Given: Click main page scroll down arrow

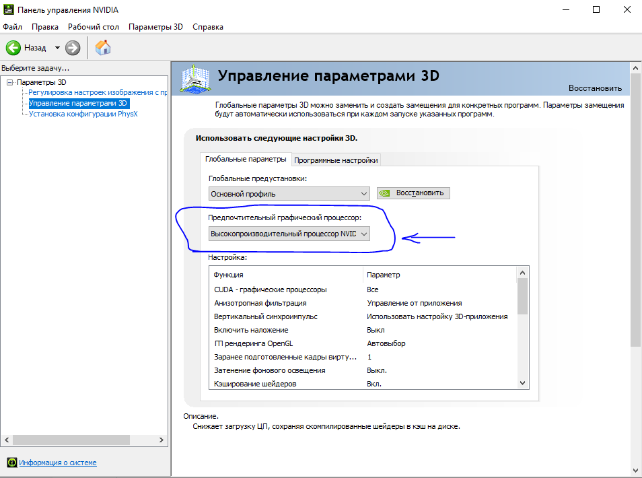Looking at the screenshot, I should pyautogui.click(x=635, y=471).
